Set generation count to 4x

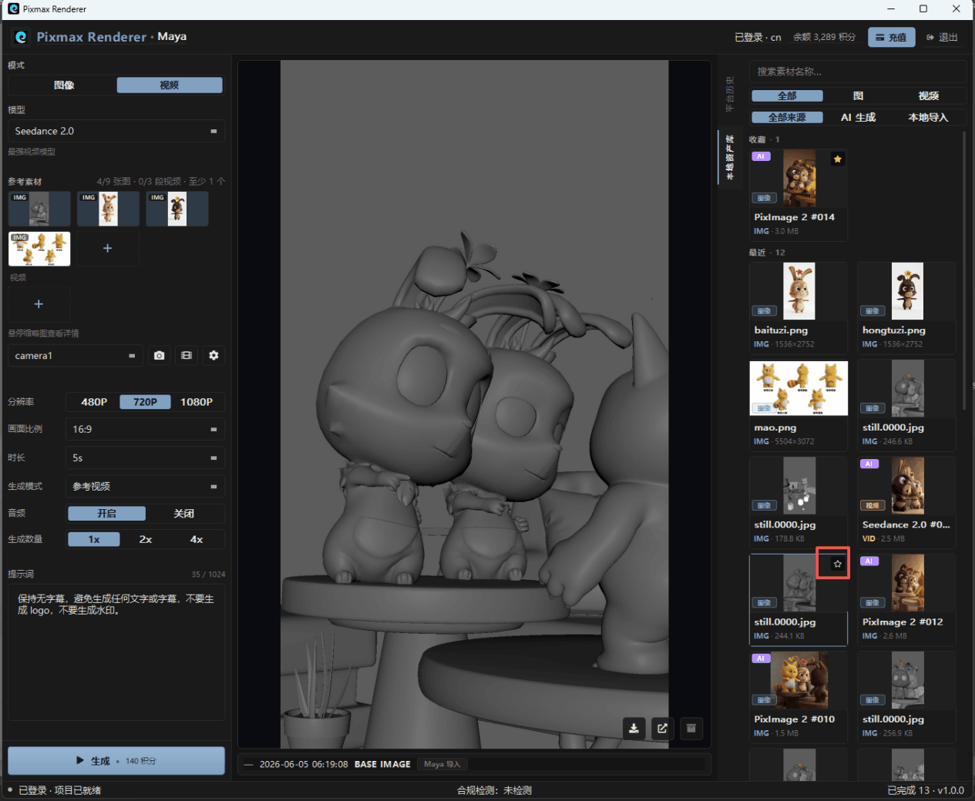tap(197, 539)
